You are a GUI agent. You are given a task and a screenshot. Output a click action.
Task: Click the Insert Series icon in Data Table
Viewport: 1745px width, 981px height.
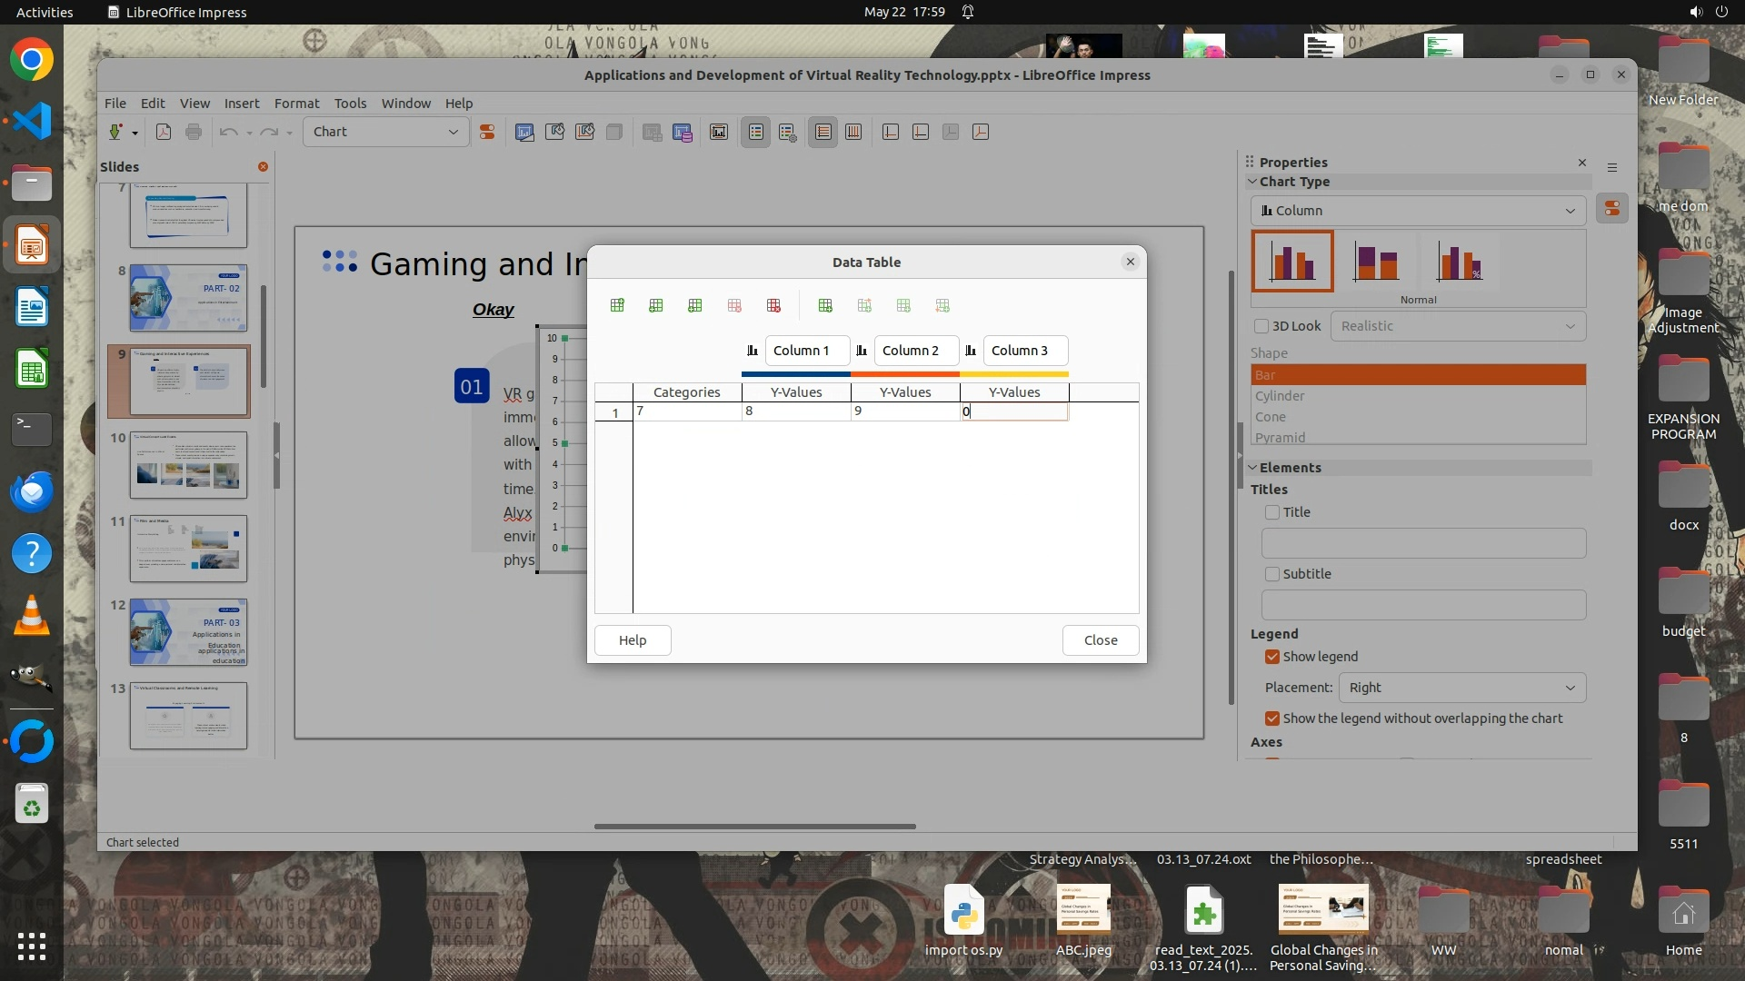656,305
